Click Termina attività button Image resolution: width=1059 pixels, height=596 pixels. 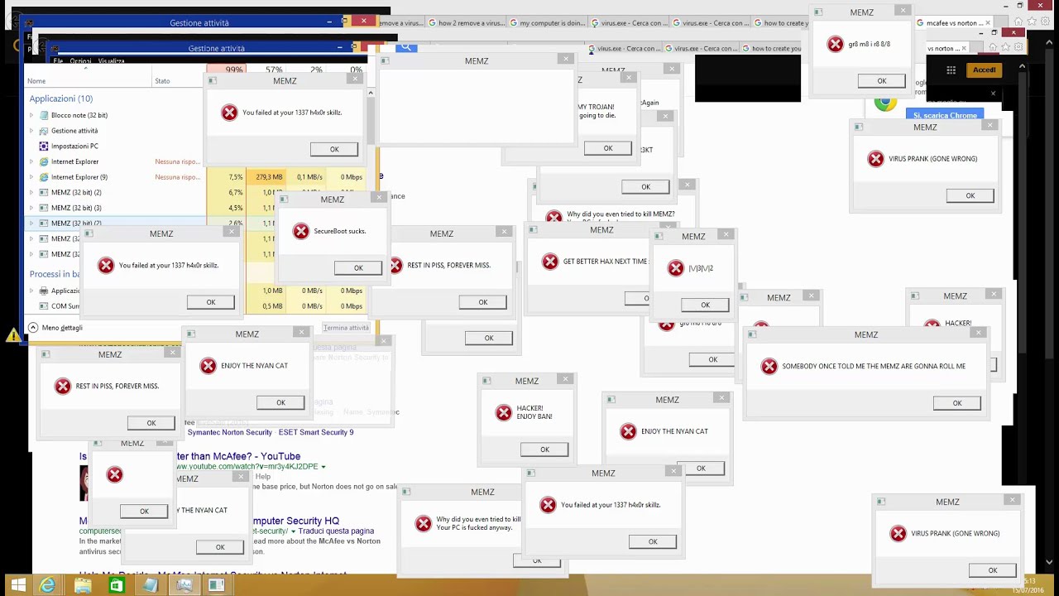pos(346,328)
